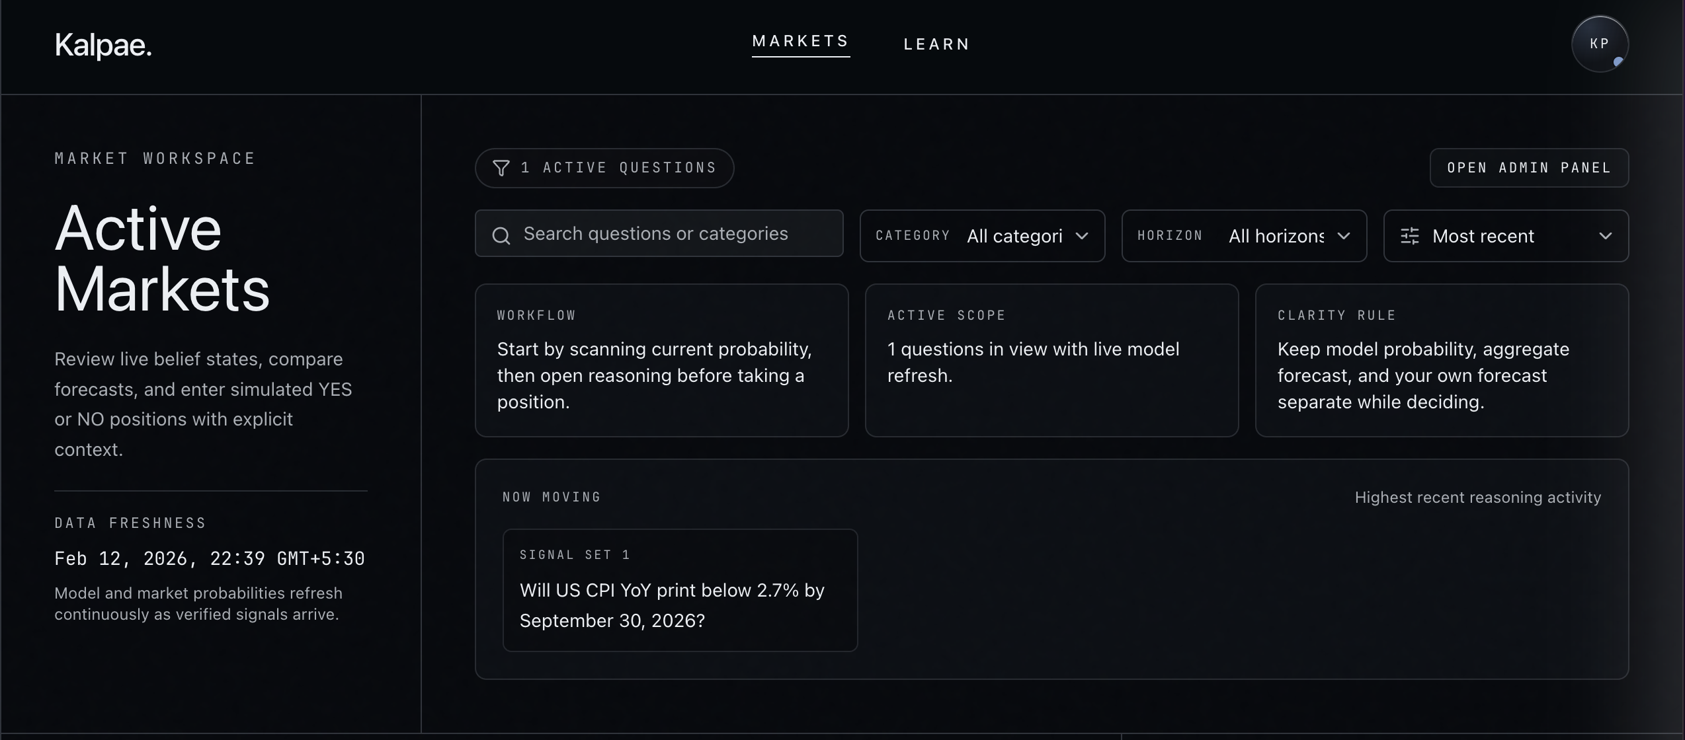Viewport: 1685px width, 740px height.
Task: Go to the Learn tab
Action: (x=936, y=44)
